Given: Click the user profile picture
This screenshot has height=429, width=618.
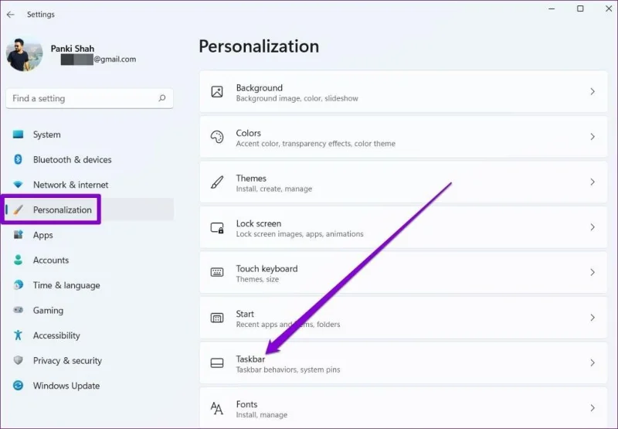Looking at the screenshot, I should point(25,54).
